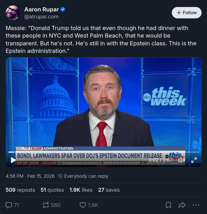Open Aaron Rupar's avatar picture
207x214 pixels.
pyautogui.click(x=13, y=13)
